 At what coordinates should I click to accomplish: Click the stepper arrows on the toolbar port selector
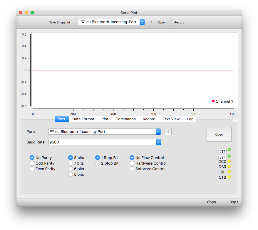(x=142, y=22)
